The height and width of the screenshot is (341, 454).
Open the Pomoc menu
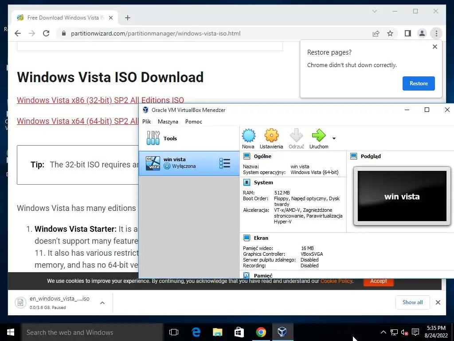click(x=194, y=122)
